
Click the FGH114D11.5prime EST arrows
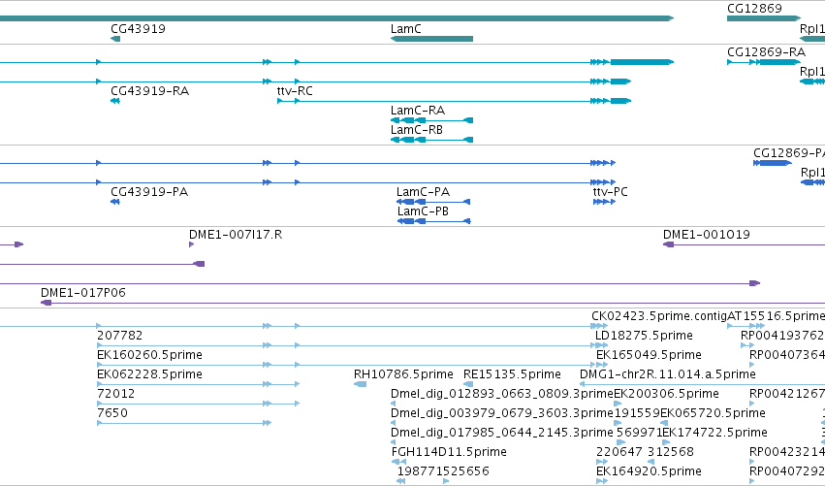pyautogui.click(x=398, y=462)
